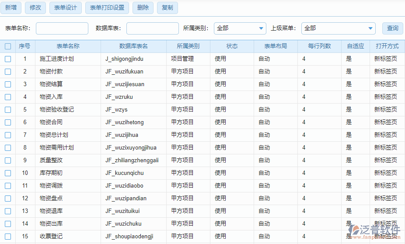Open the 上级菜单 dropdown
Image resolution: width=405 pixels, height=244 pixels.
tap(339, 28)
